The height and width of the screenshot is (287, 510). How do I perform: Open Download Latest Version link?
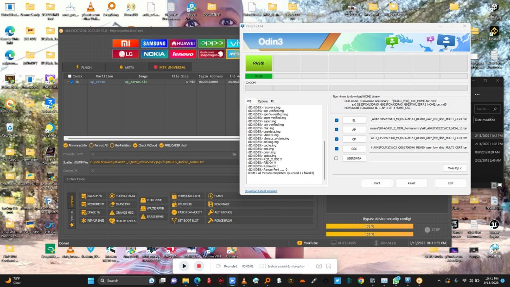[x=261, y=191]
